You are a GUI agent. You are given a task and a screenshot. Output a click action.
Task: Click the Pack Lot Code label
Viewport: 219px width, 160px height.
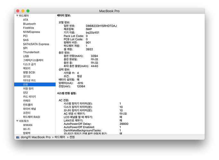point(74,36)
